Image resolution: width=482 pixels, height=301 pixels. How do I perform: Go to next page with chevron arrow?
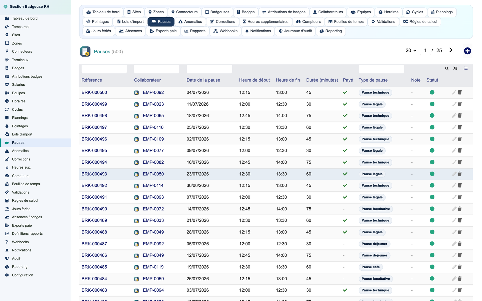coord(451,50)
